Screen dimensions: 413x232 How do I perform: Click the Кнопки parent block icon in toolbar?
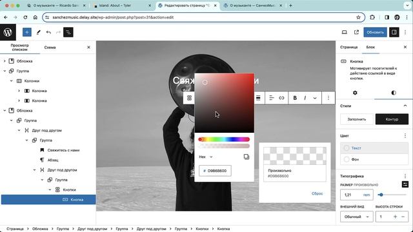point(189,98)
